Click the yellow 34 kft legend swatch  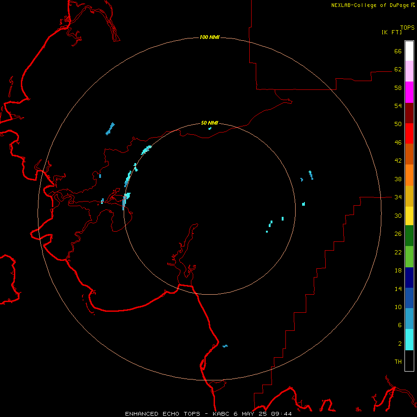[x=409, y=215]
